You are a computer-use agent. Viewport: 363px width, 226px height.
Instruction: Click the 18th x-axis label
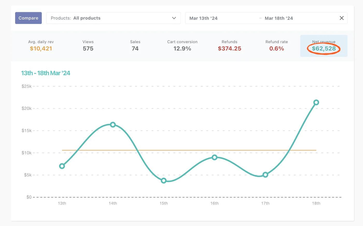316,203
